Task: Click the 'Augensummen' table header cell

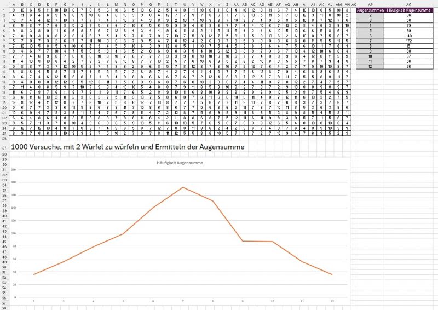Action: [x=371, y=10]
